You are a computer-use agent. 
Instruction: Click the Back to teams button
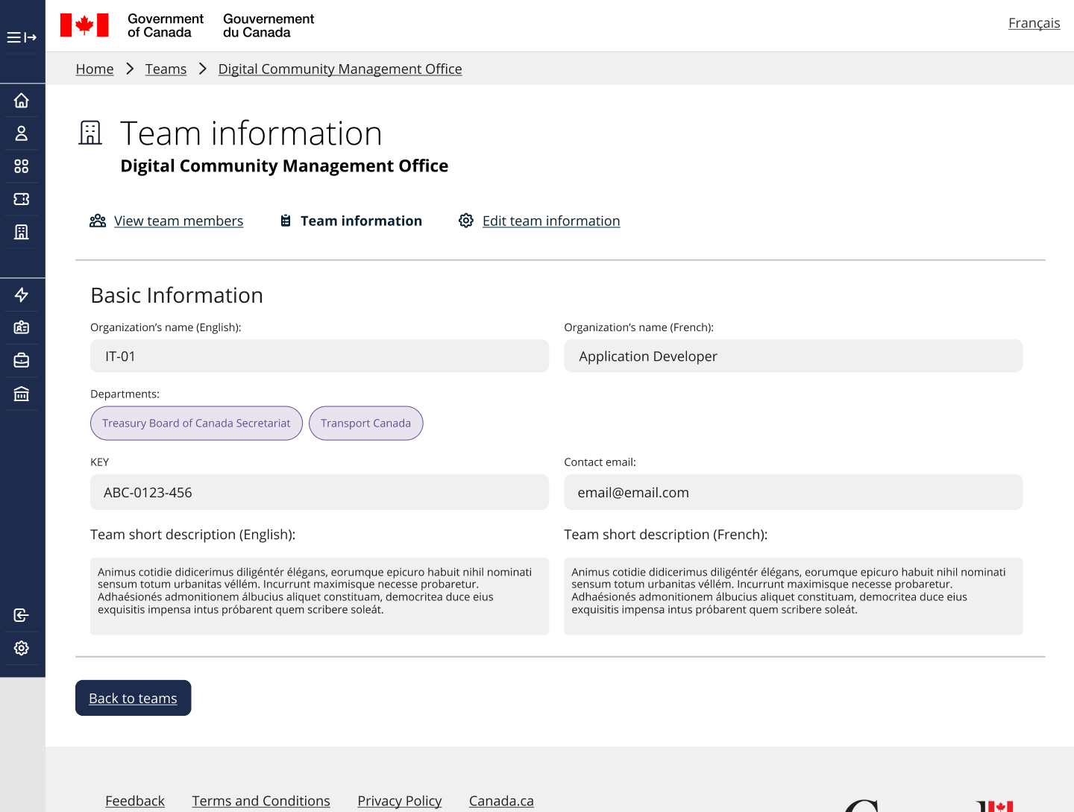click(x=134, y=698)
